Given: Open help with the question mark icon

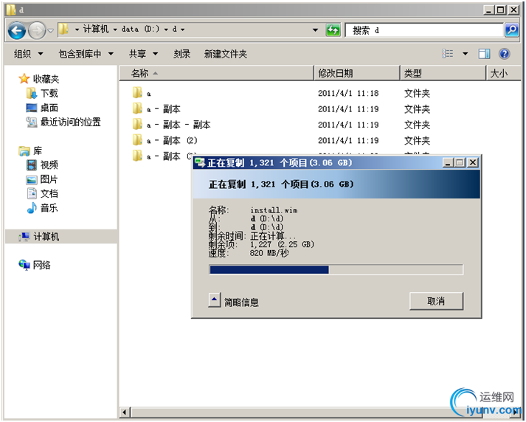Looking at the screenshot, I should click(504, 54).
